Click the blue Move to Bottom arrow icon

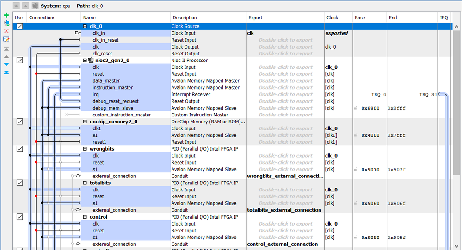tap(6, 73)
